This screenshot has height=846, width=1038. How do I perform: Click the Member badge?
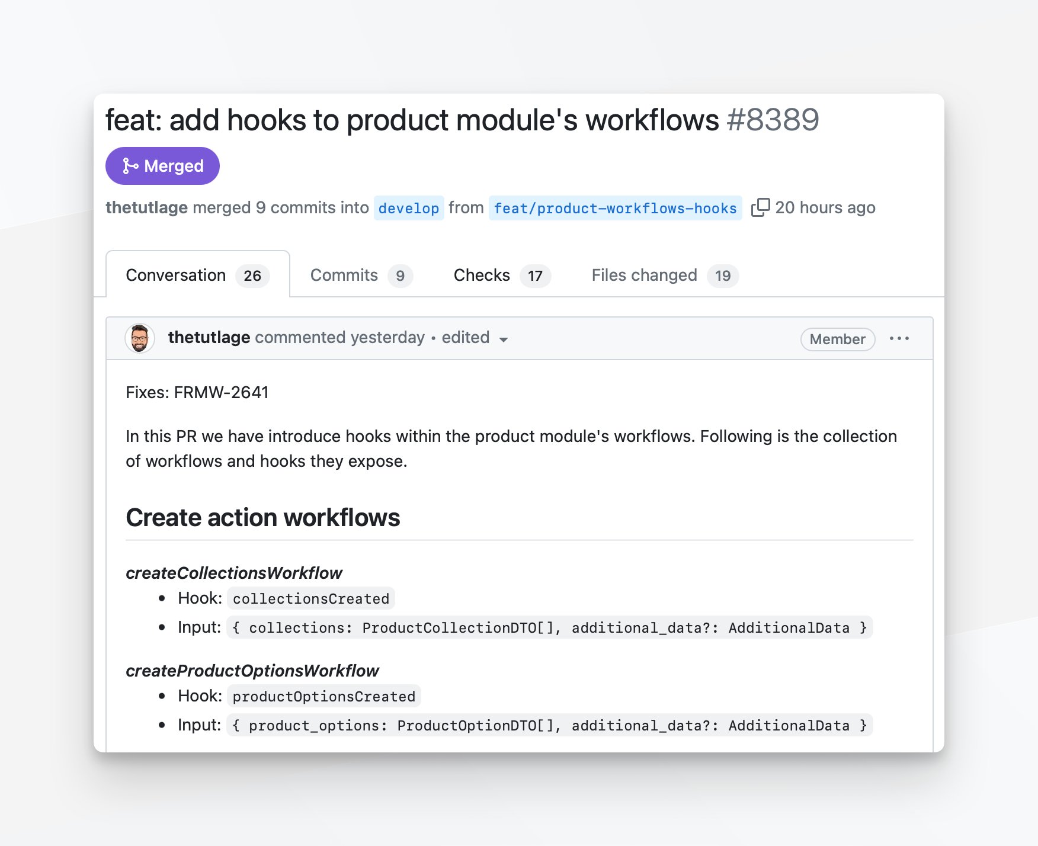tap(838, 339)
